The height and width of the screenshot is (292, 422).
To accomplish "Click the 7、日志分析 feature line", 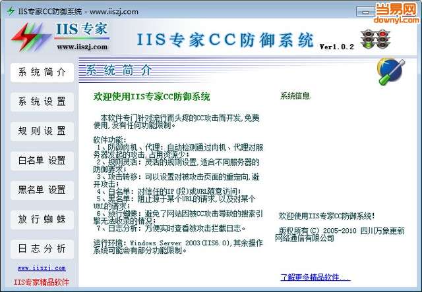I will pyautogui.click(x=171, y=228).
